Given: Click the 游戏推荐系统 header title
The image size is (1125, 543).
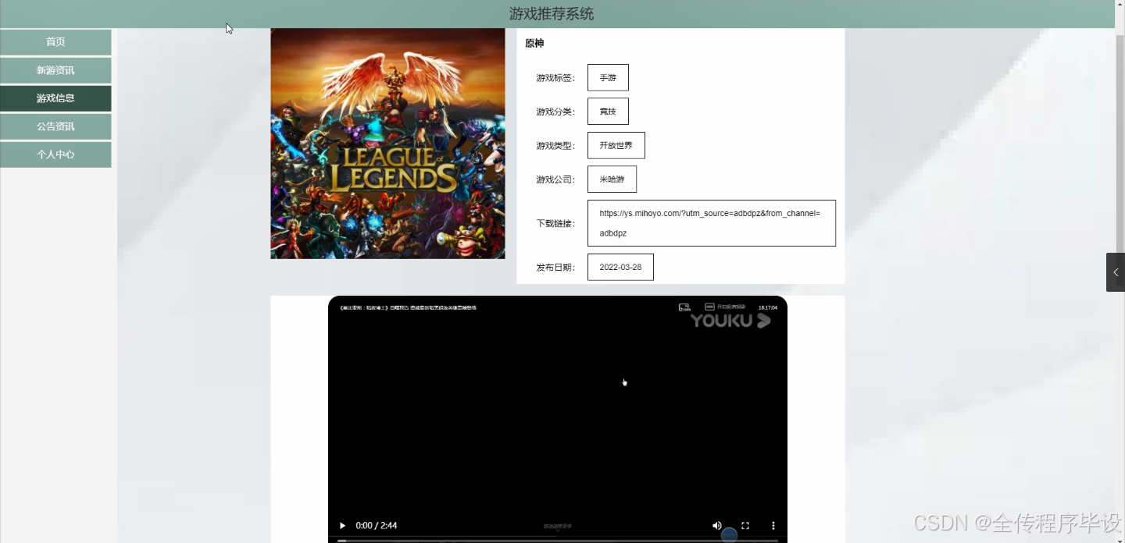Looking at the screenshot, I should click(552, 14).
